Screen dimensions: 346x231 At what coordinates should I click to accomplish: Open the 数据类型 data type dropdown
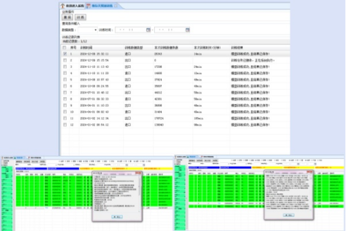[x=87, y=30]
